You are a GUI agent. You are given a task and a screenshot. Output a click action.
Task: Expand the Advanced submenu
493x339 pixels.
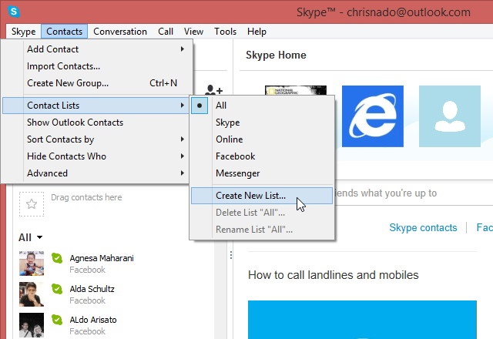(x=96, y=173)
